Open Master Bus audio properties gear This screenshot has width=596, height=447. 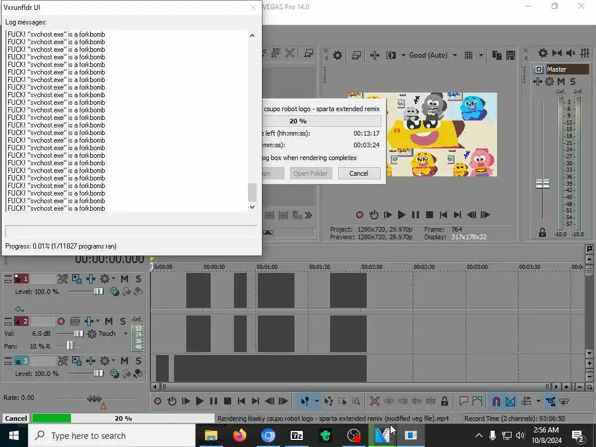(x=543, y=53)
